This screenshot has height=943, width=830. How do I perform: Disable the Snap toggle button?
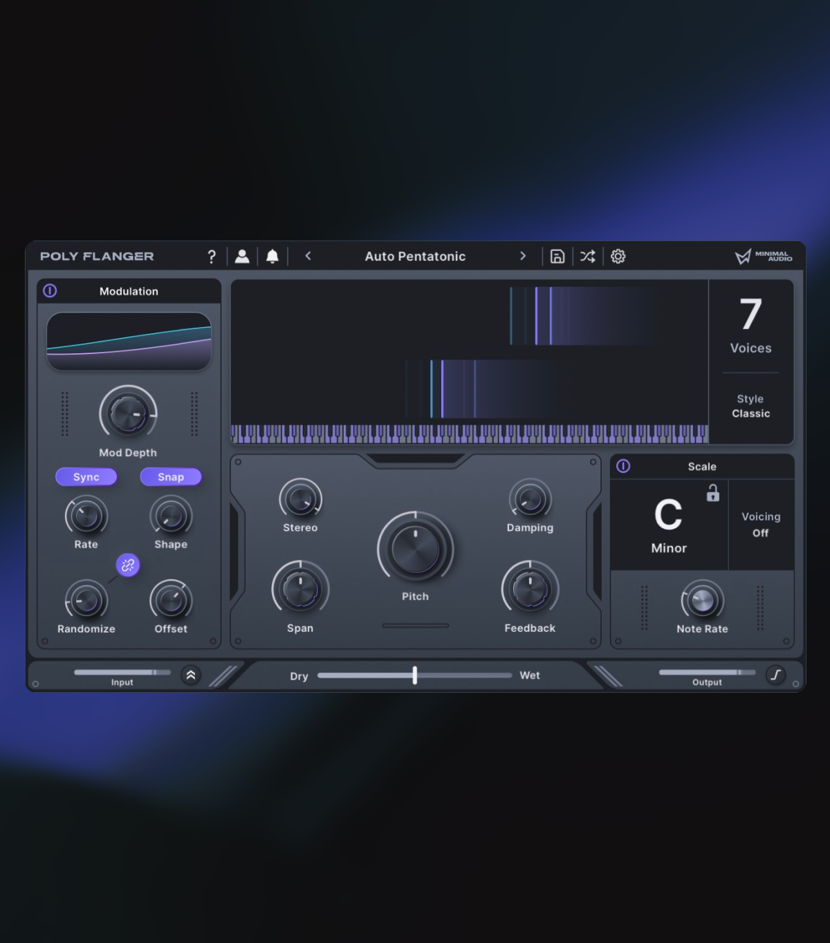pyautogui.click(x=171, y=477)
